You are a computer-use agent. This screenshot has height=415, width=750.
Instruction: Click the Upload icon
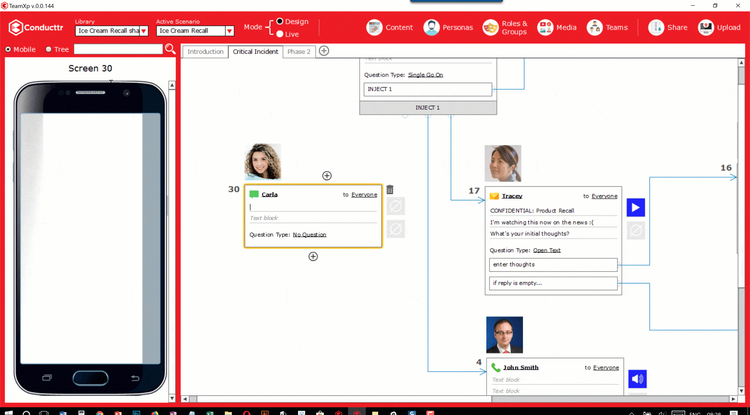(x=706, y=27)
